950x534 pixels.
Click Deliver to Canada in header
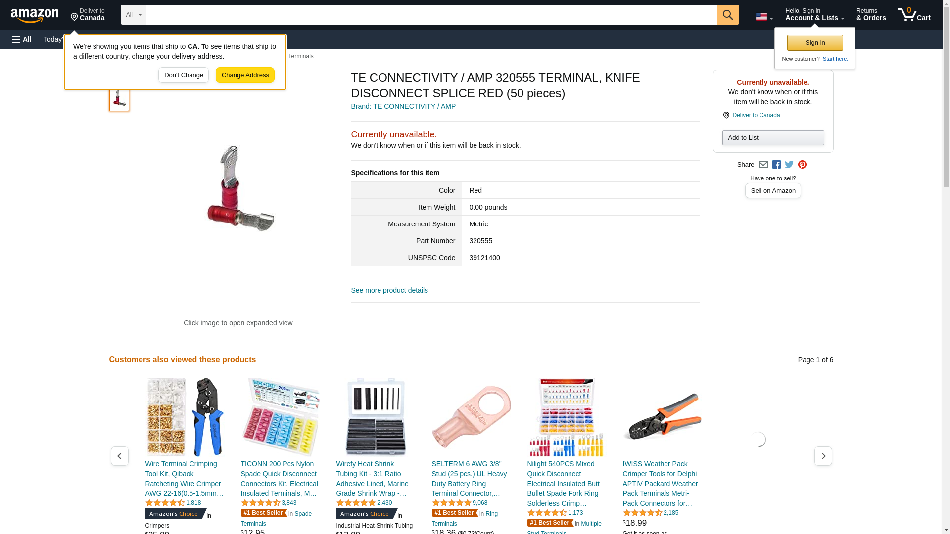[x=88, y=15]
